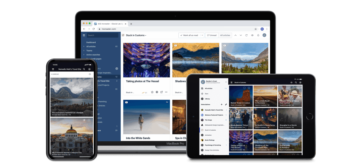Select Nomadic Matt's Travel Site on tablet
The height and width of the screenshot is (165, 364).
[214, 110]
